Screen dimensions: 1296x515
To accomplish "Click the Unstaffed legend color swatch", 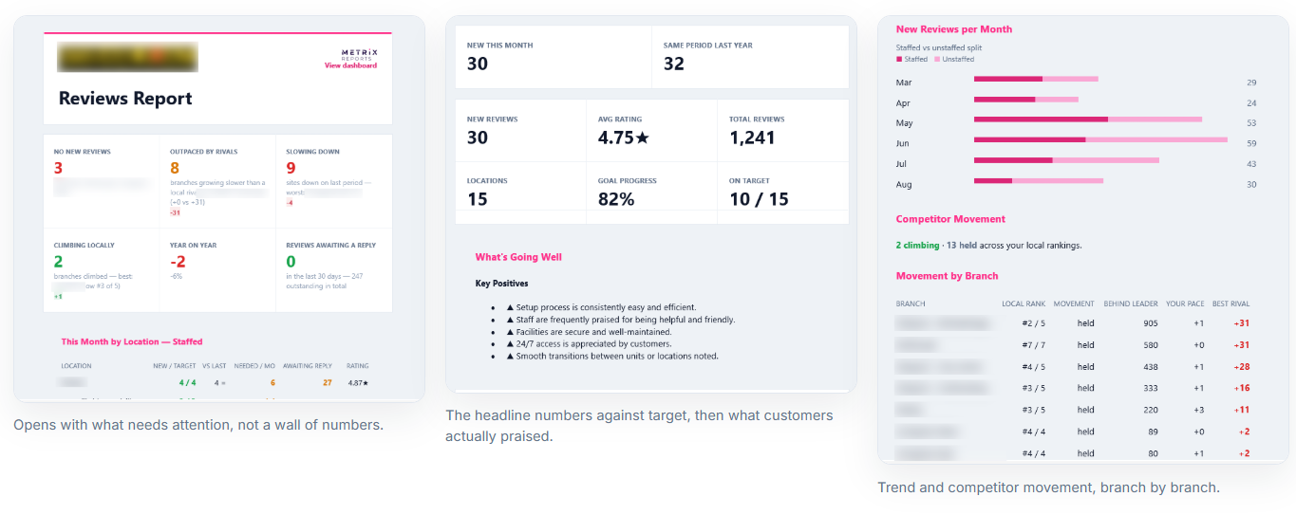I will coord(937,59).
